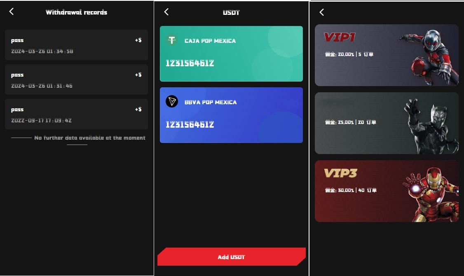Select the VIP1 level card
This screenshot has width=464, height=276.
387,55
